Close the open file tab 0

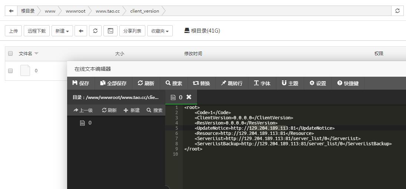[x=189, y=97]
